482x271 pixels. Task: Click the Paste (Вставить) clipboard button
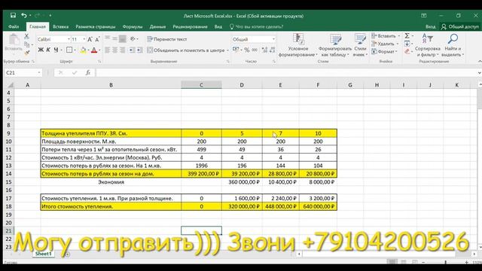14,44
